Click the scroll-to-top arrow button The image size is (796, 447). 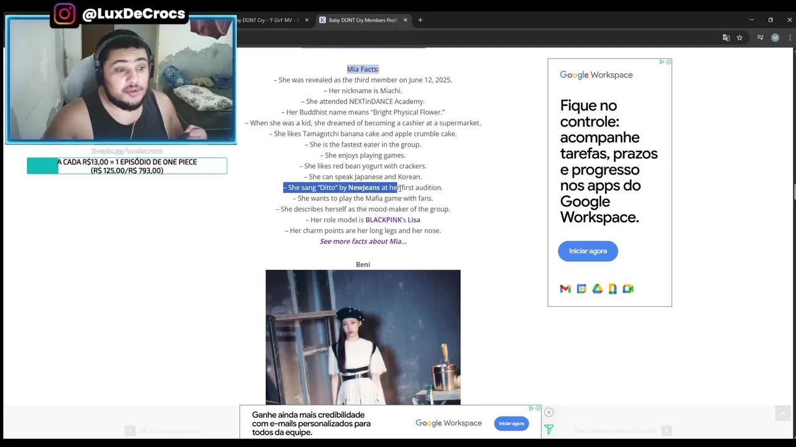pos(782,413)
